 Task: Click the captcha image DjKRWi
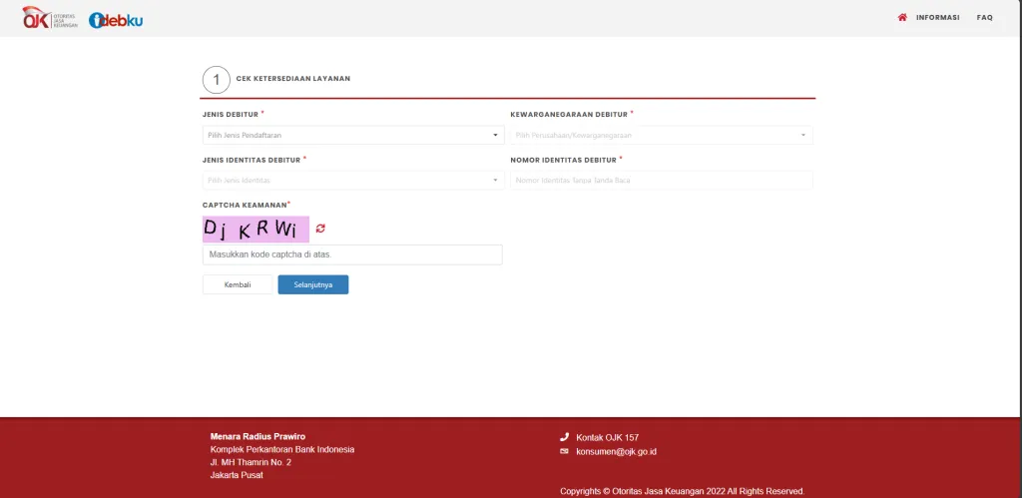[255, 229]
